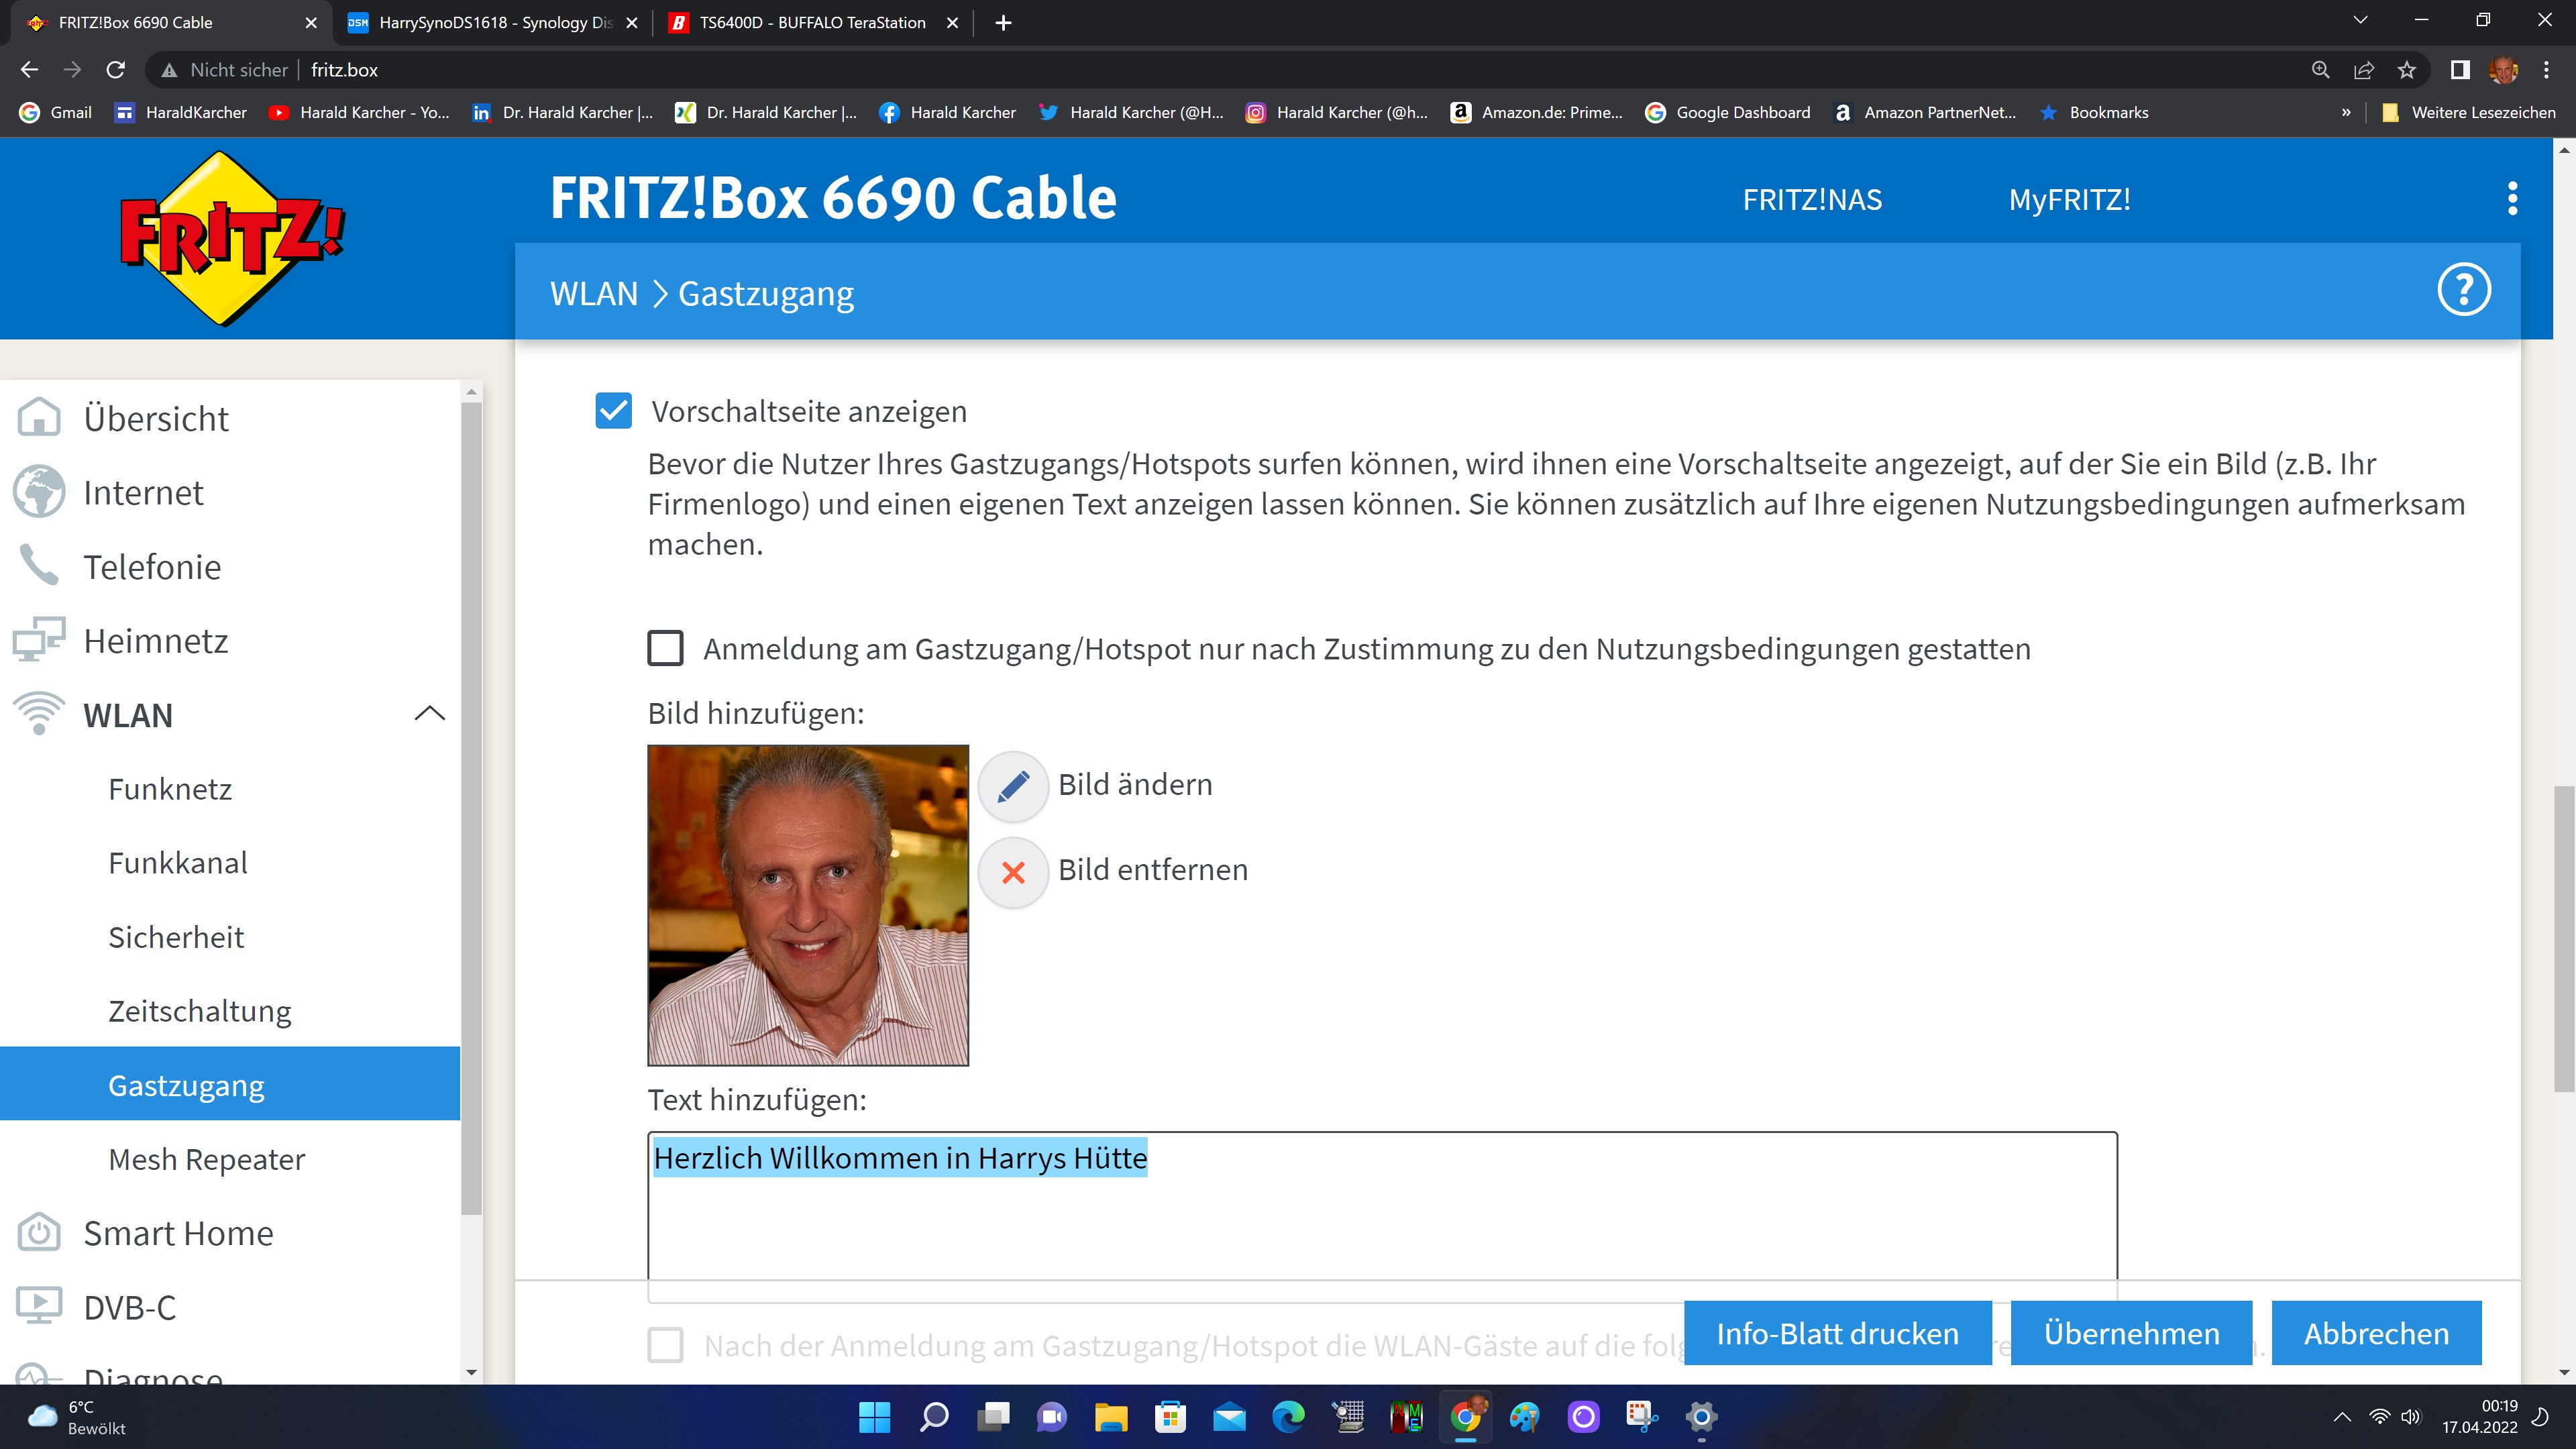Open Heimnetz using its monitor icon

click(x=40, y=640)
